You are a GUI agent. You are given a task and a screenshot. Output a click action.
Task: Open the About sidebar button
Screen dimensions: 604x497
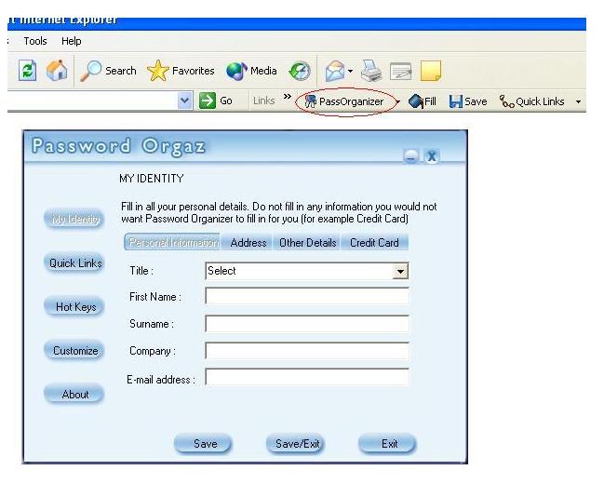click(x=74, y=395)
